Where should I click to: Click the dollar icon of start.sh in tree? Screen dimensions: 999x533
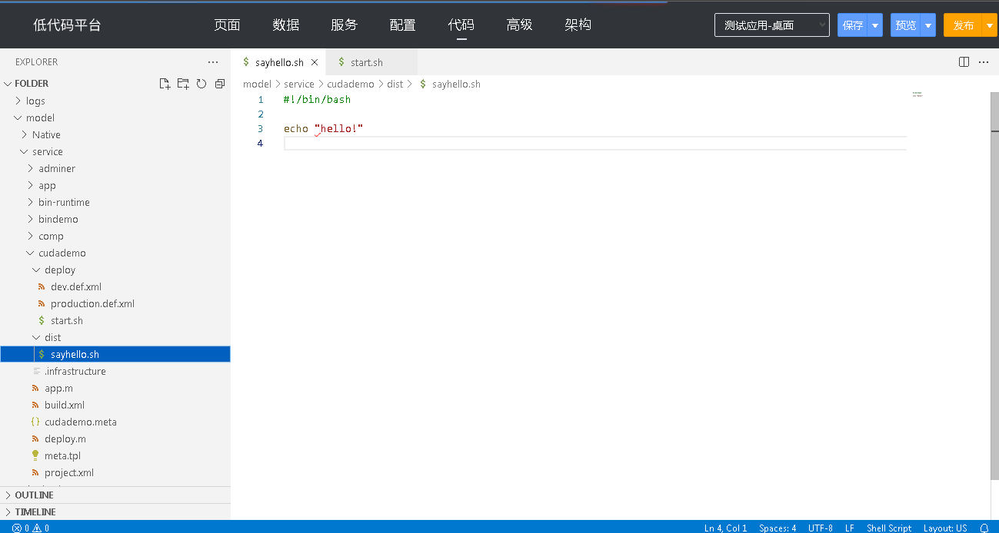point(42,320)
